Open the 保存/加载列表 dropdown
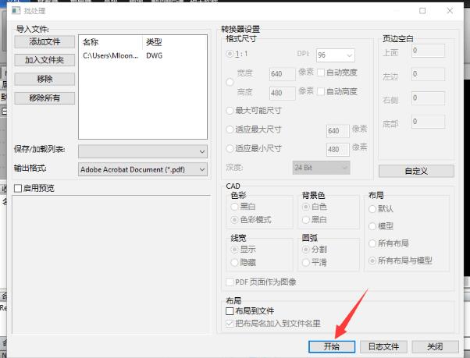The width and height of the screenshot is (470, 358). click(x=143, y=151)
